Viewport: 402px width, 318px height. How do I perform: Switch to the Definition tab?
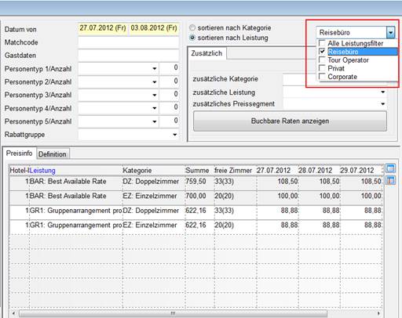(53, 154)
